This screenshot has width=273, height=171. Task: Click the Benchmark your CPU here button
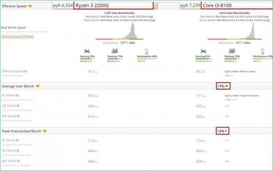pyautogui.click(x=18, y=36)
